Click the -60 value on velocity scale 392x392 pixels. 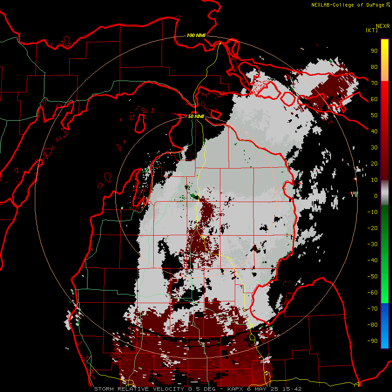point(372,293)
